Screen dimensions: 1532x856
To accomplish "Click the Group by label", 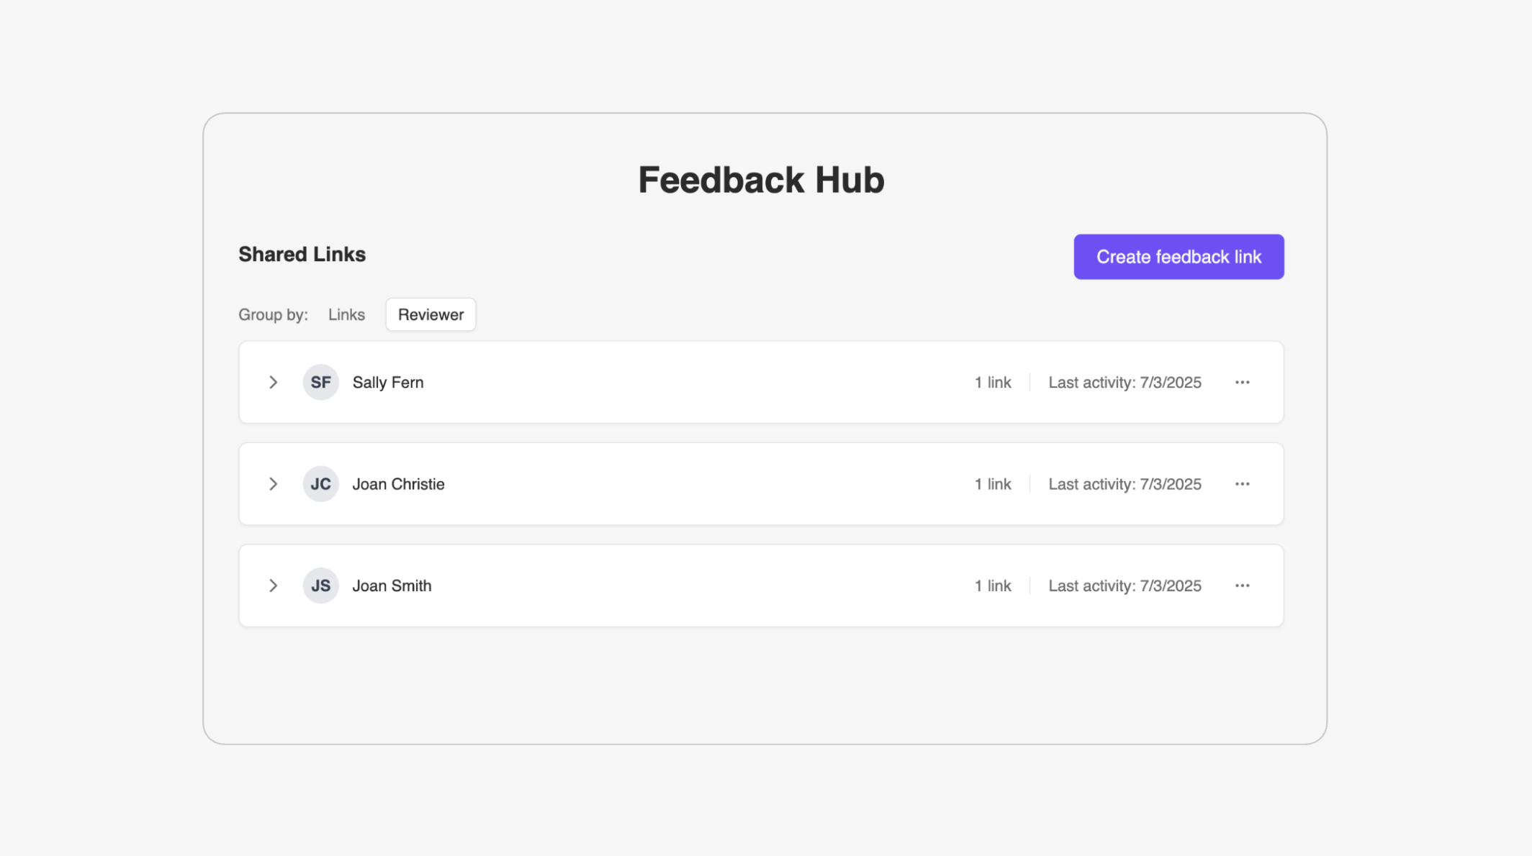I will point(273,314).
